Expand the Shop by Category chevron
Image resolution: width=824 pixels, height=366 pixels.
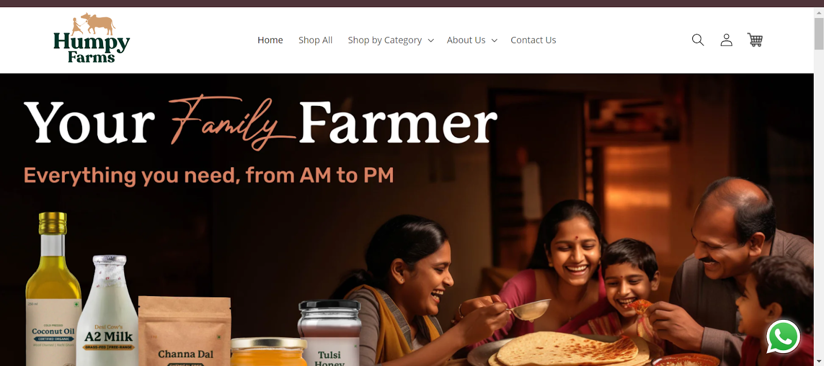pos(431,41)
